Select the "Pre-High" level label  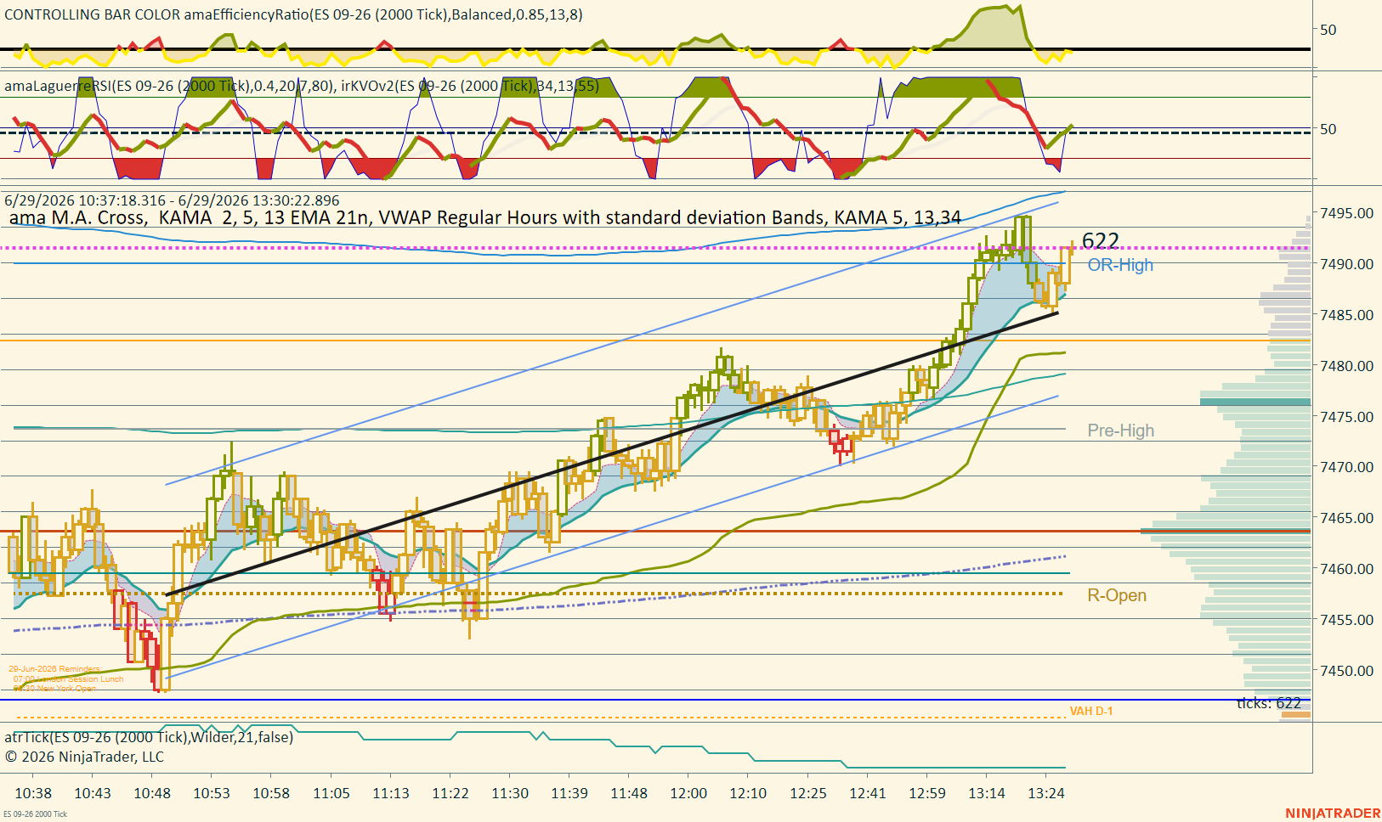tap(1120, 431)
